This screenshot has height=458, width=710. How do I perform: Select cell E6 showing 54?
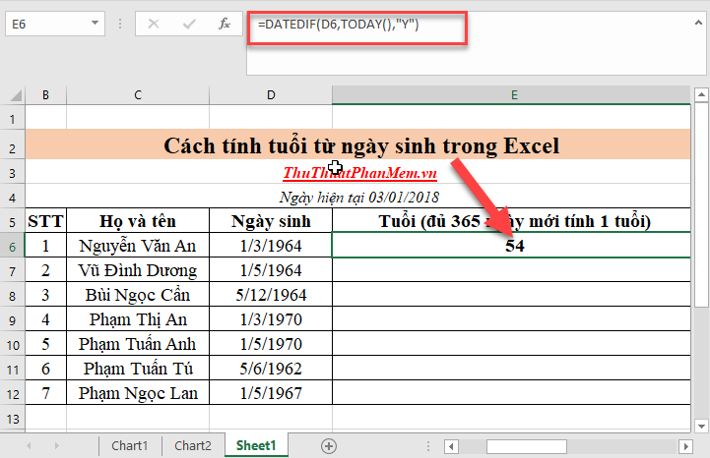[x=512, y=246]
